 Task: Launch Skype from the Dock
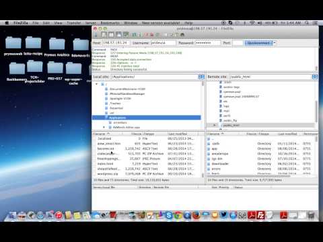169,216
